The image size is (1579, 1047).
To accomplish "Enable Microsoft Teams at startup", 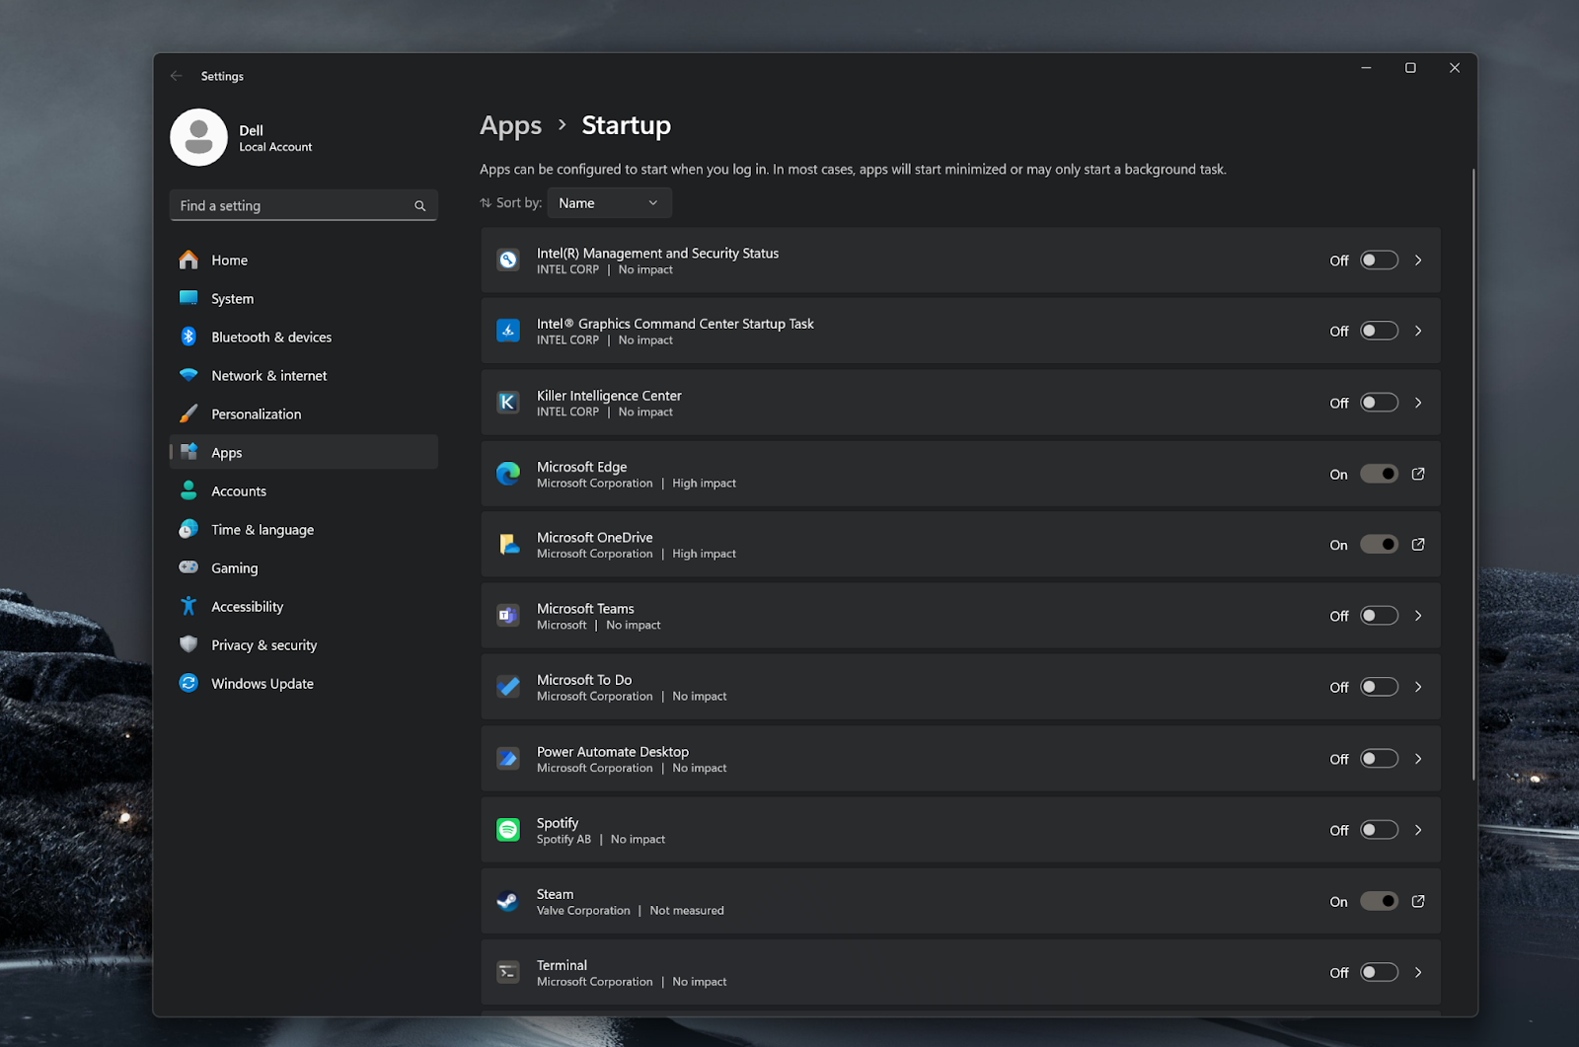I will [1379, 616].
